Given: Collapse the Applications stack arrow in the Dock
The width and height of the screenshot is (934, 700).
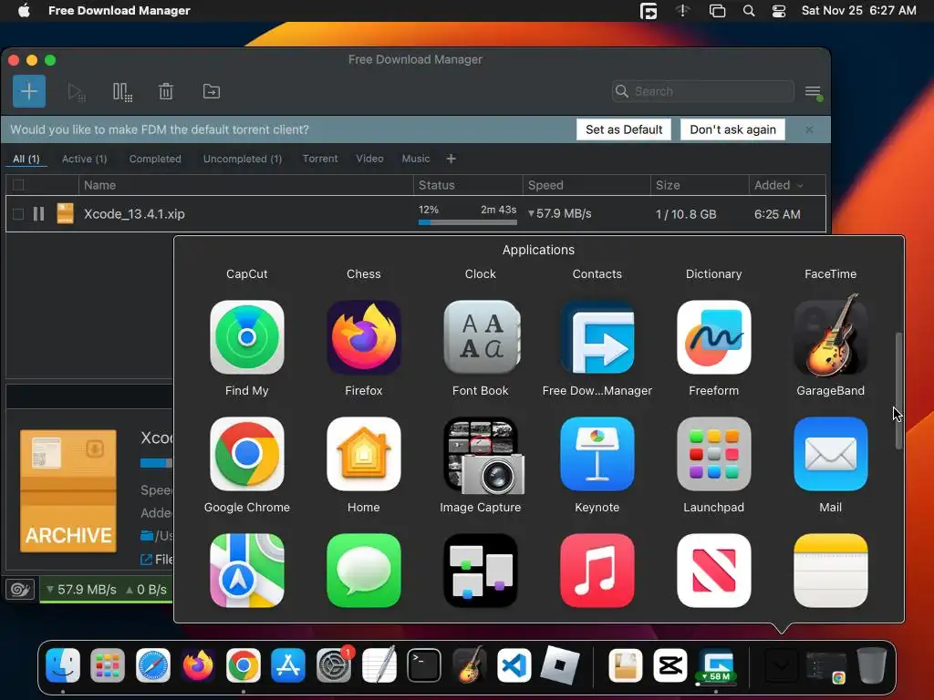Looking at the screenshot, I should 781,664.
